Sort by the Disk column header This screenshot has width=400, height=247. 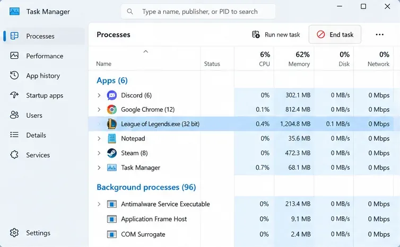point(344,64)
